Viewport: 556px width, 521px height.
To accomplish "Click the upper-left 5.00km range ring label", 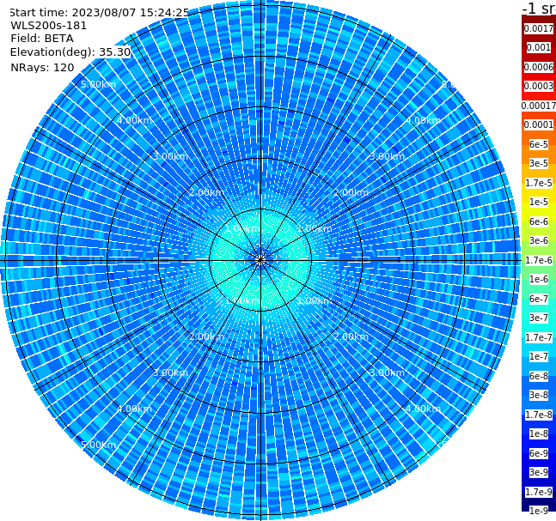I will click(98, 84).
